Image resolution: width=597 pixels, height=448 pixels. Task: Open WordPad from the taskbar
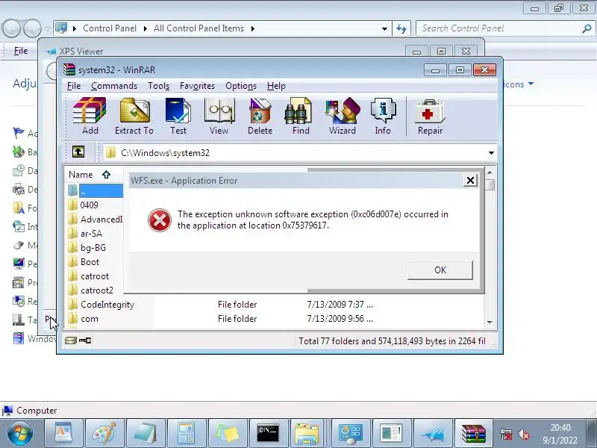(63, 433)
